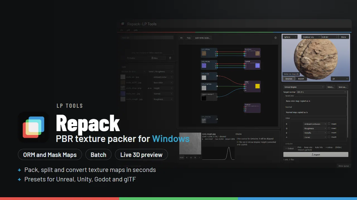This screenshot has width=357, height=200.
Task: Tick Invert for the Roughness G channel
Action: (329, 128)
